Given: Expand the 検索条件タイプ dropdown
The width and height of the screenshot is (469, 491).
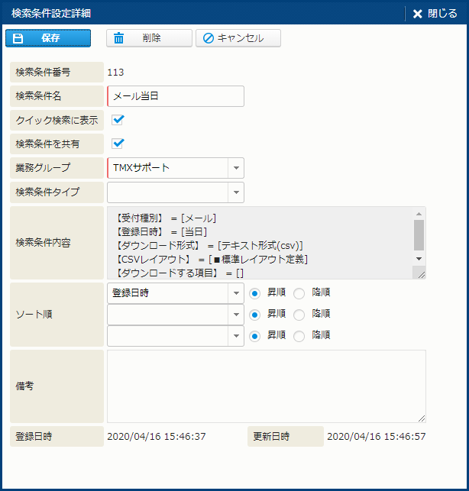Looking at the screenshot, I should 236,192.
